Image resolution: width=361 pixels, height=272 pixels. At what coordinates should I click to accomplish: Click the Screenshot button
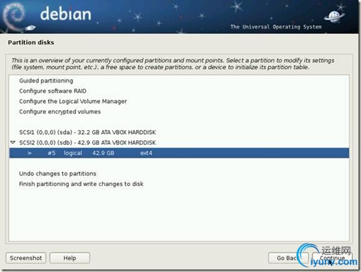pyautogui.click(x=26, y=258)
